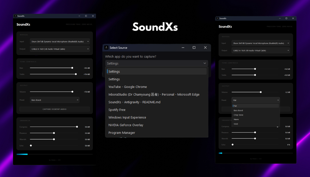The height and width of the screenshot is (177, 310).
Task: Click the SoundXs heading in left window
Action: [x=23, y=24]
